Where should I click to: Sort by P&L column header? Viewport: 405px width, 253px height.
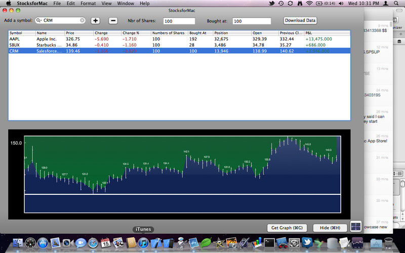click(x=327, y=33)
